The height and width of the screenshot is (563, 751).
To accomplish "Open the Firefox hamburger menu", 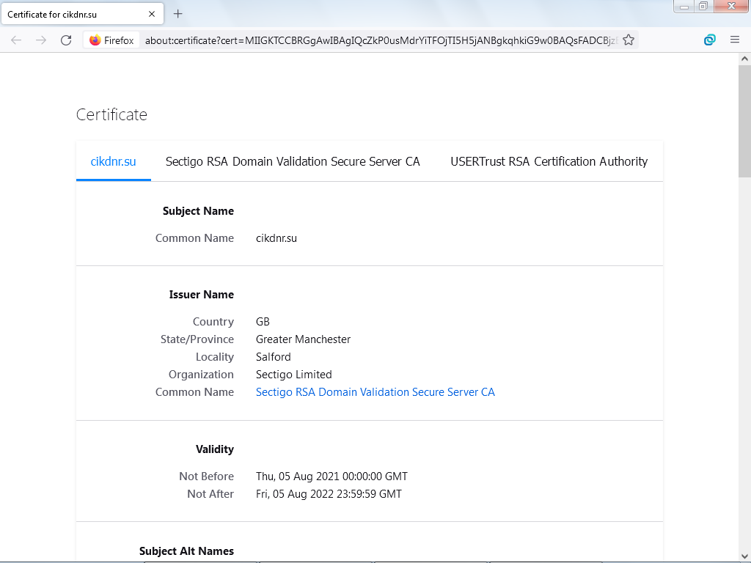I will (x=735, y=40).
